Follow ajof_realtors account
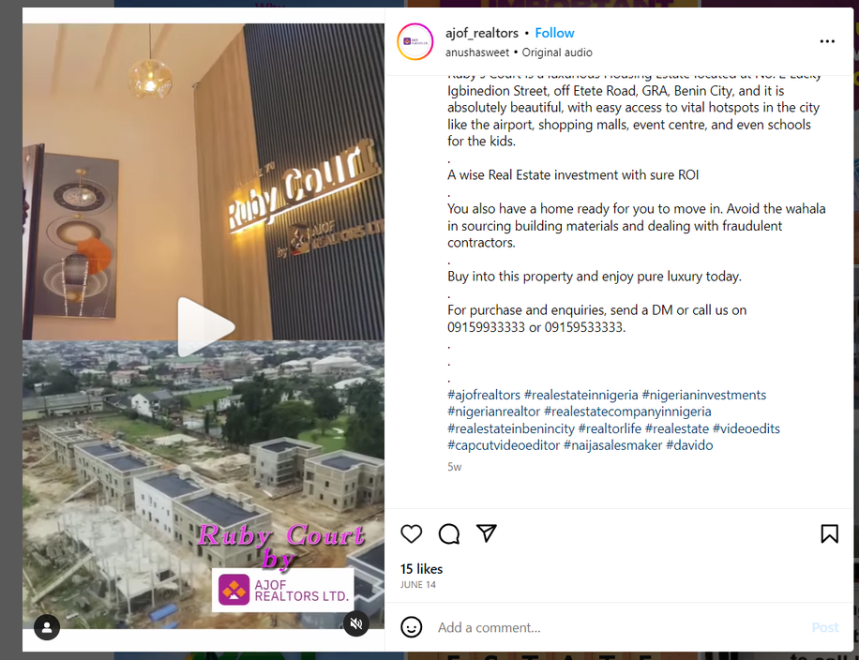The height and width of the screenshot is (660, 859). pyautogui.click(x=554, y=33)
